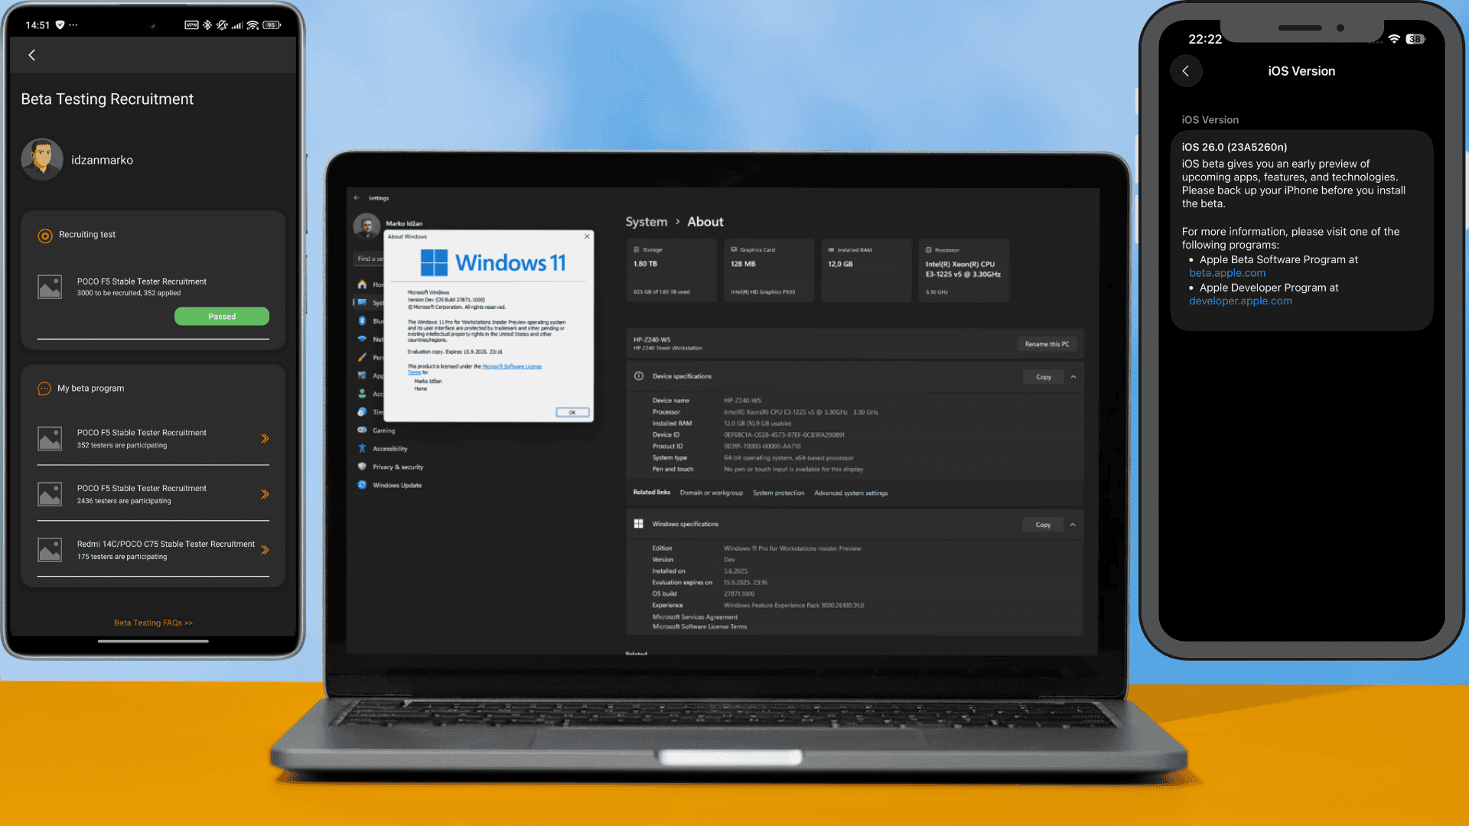Open the beta program with 2436 testers participating
The height and width of the screenshot is (826, 1469).
click(153, 494)
